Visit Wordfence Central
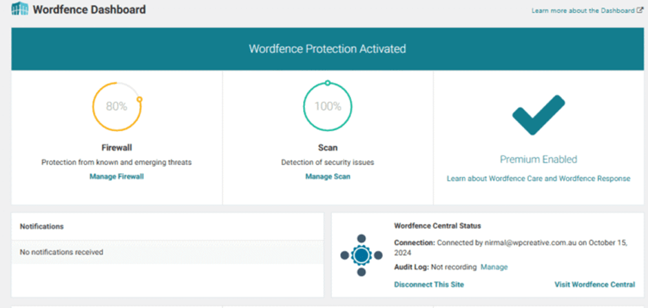648x308 pixels. coord(594,285)
